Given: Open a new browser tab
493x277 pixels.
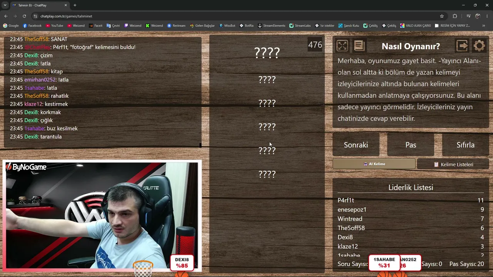Looking at the screenshot, I should (x=75, y=5).
